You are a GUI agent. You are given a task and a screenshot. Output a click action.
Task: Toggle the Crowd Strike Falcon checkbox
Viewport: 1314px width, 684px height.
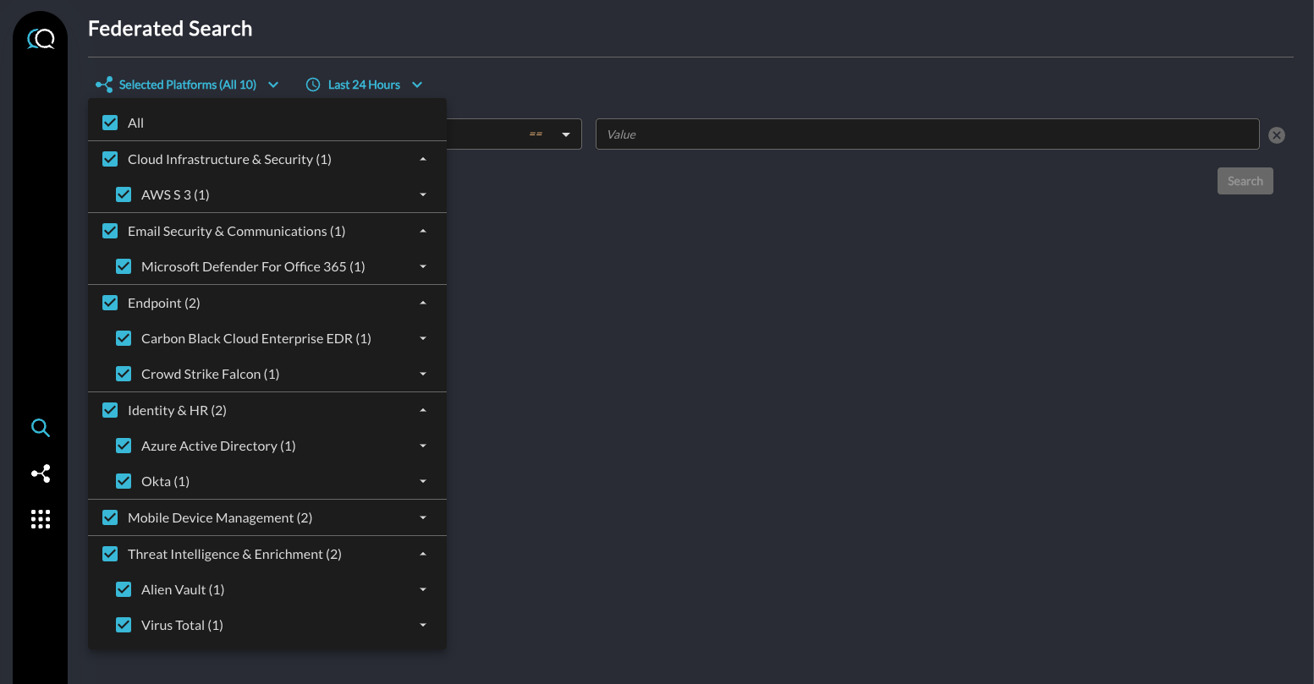point(124,374)
